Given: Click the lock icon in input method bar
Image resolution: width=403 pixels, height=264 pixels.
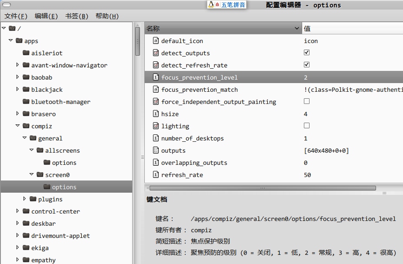Looking at the screenshot, I should click(x=217, y=4).
